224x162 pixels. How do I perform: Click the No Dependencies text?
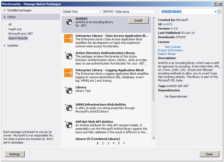pos(176,97)
